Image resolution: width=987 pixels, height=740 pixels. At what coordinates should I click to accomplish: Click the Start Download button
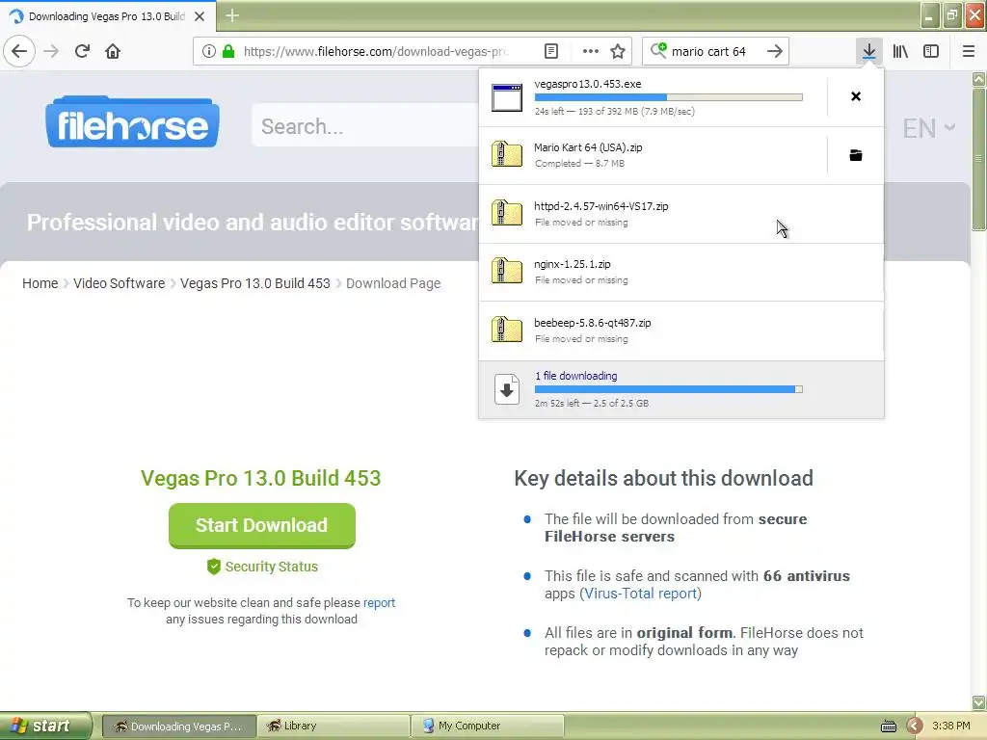(262, 525)
